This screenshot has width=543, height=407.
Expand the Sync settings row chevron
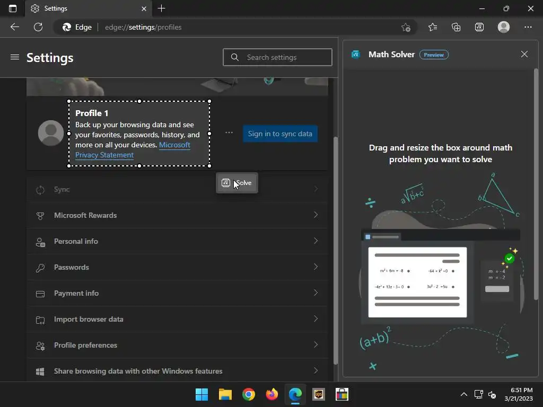point(316,189)
